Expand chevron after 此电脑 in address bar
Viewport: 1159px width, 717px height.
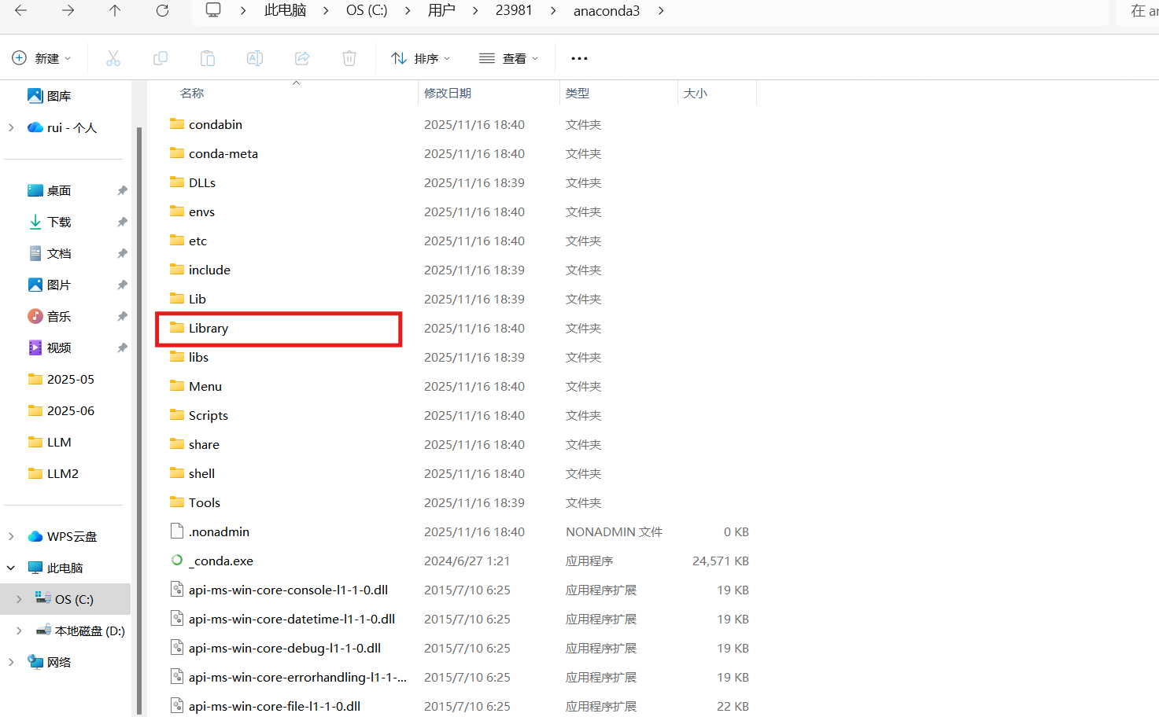(327, 10)
